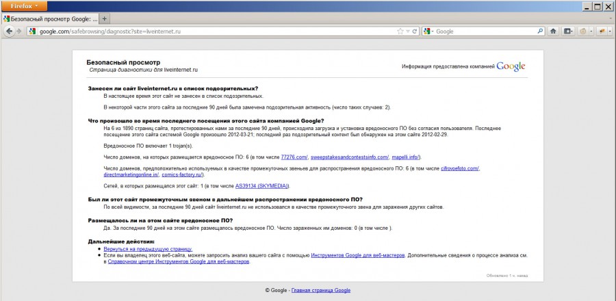Click the search magnifier icon
This screenshot has width=616, height=301.
point(540,31)
